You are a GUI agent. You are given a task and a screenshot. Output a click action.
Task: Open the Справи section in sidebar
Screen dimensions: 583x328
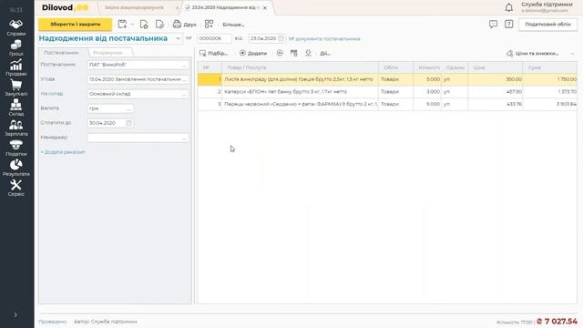pos(16,28)
